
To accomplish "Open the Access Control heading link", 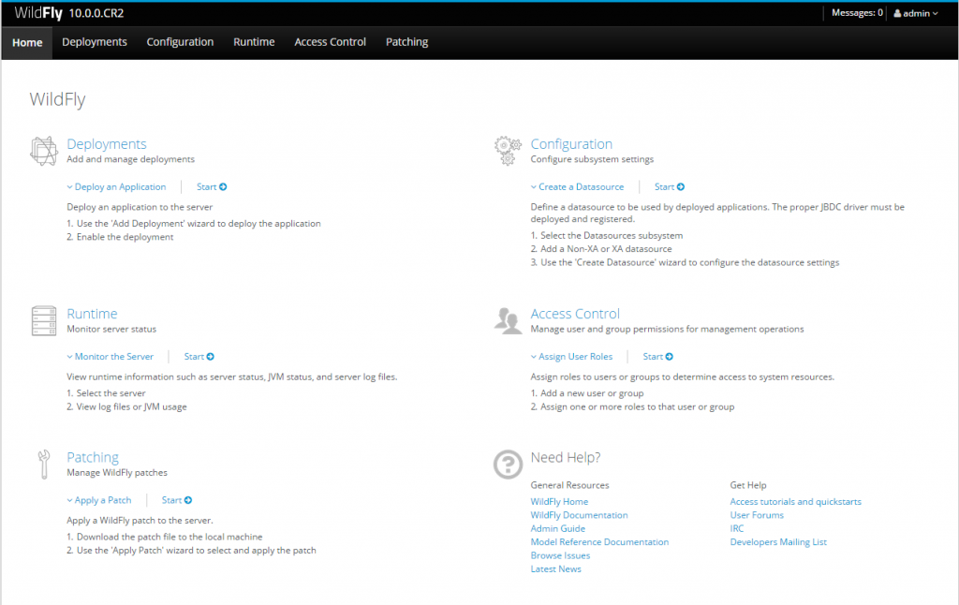I will [575, 314].
